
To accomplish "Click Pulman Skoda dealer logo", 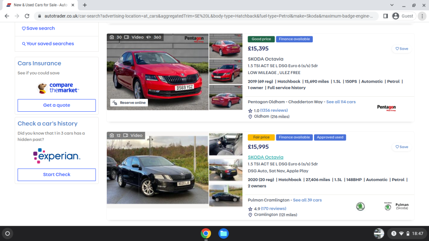I will click(396, 206).
